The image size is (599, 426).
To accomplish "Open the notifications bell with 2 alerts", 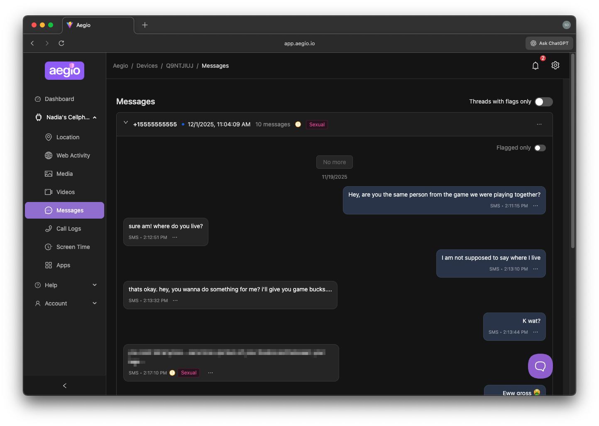I will coord(535,65).
